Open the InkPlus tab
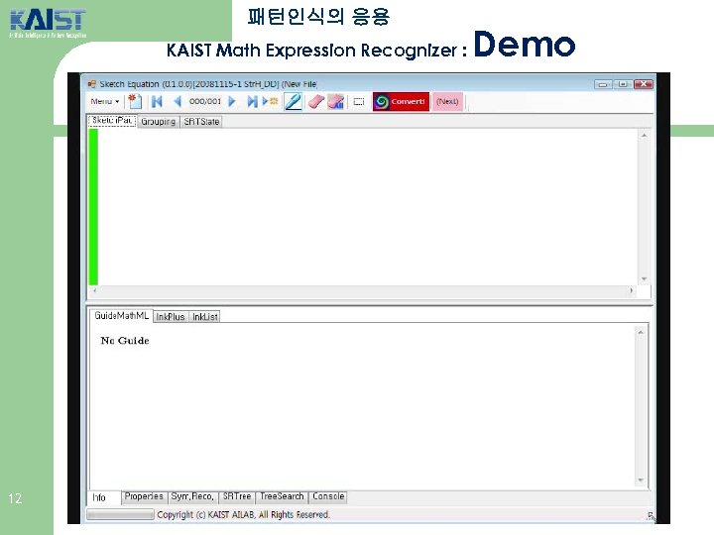The image size is (714, 535). 171,317
